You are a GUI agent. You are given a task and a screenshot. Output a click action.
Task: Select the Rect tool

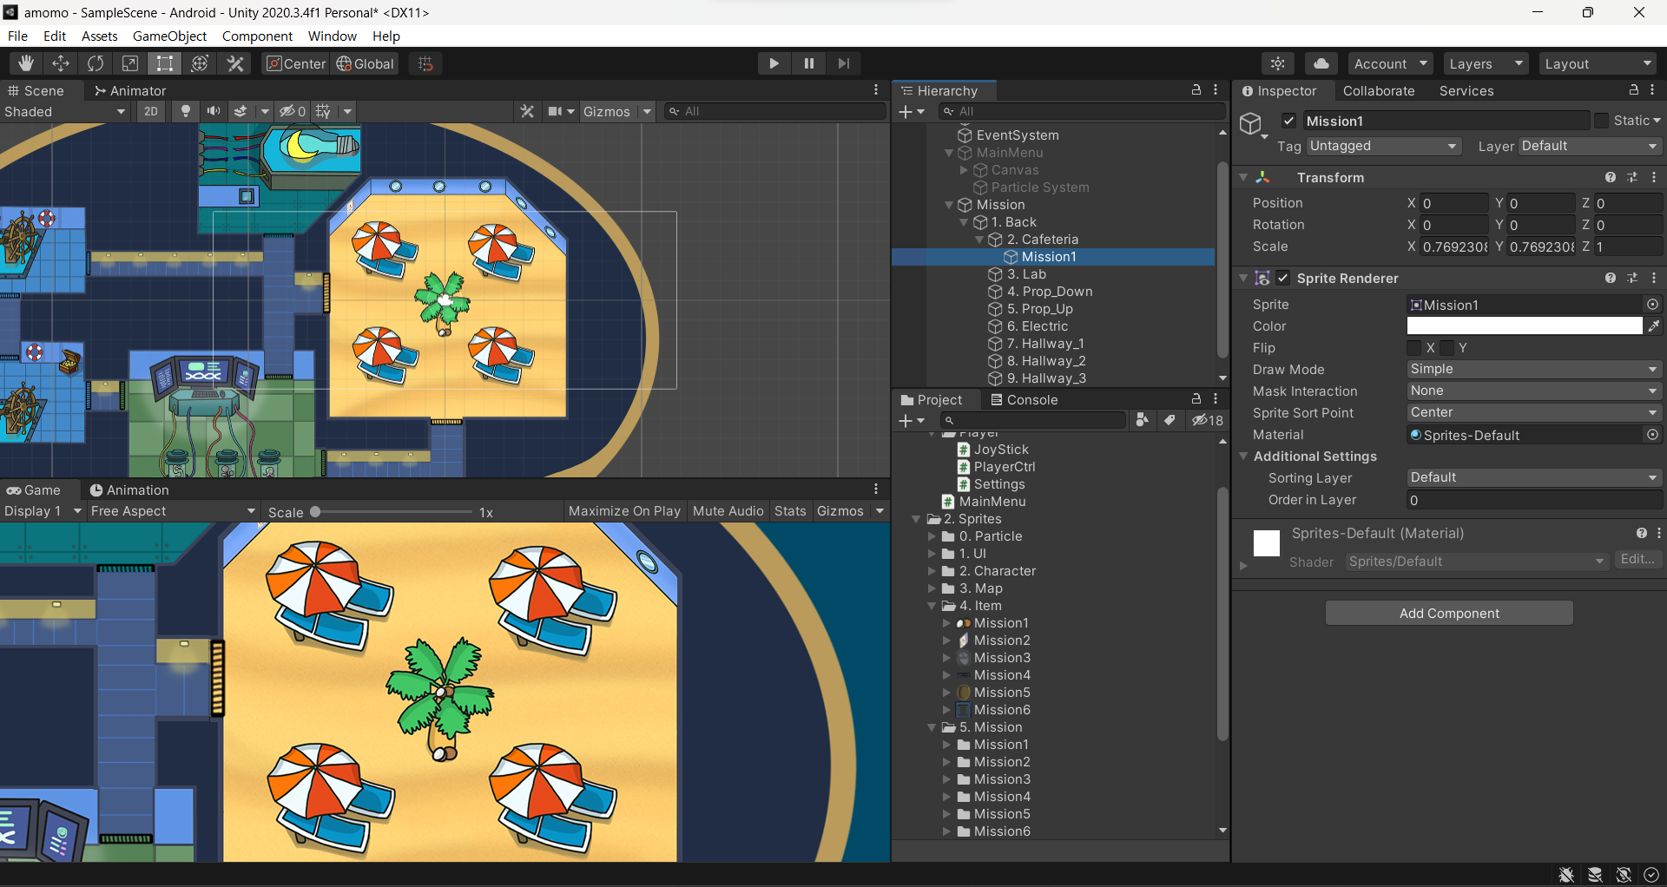(x=165, y=63)
